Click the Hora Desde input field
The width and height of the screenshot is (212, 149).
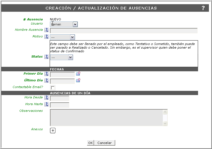point(59,98)
